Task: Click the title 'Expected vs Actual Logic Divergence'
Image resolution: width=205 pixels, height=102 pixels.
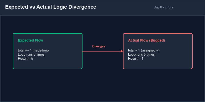Action: pos(50,7)
